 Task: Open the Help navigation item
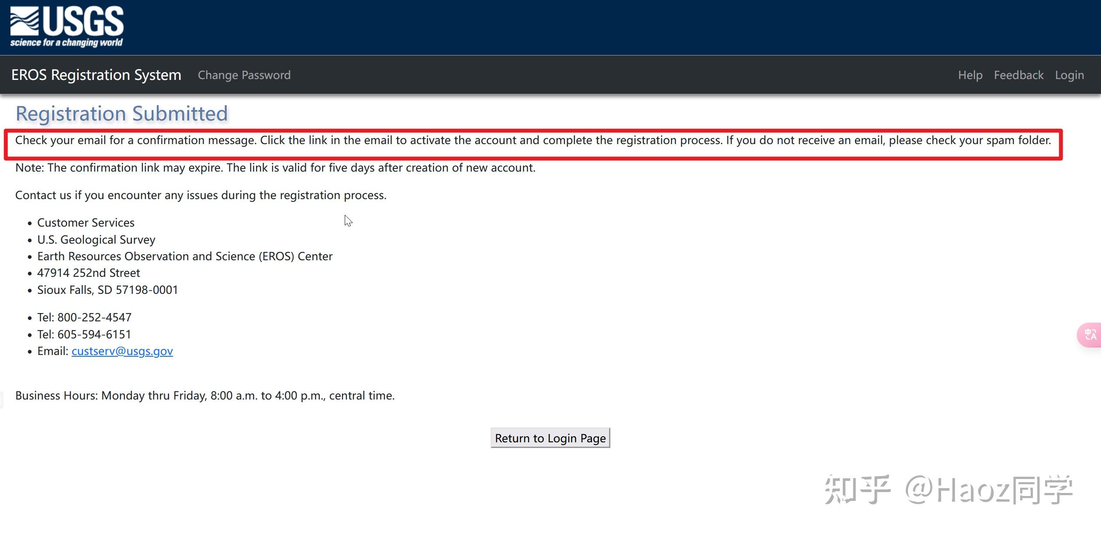970,75
